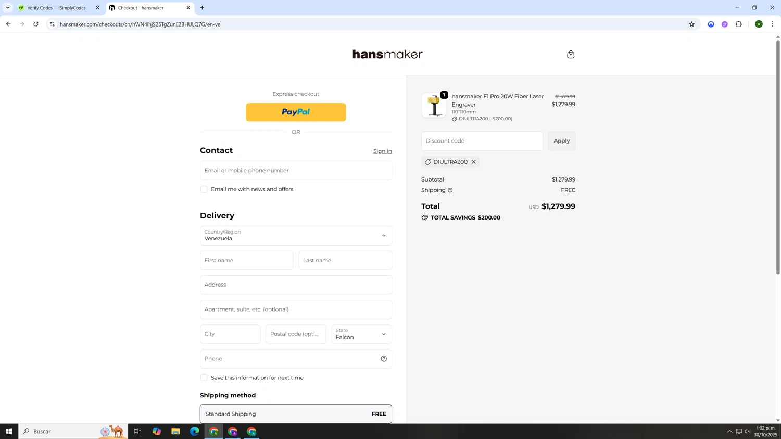Close the Checkout hansmaker tab

188,8
